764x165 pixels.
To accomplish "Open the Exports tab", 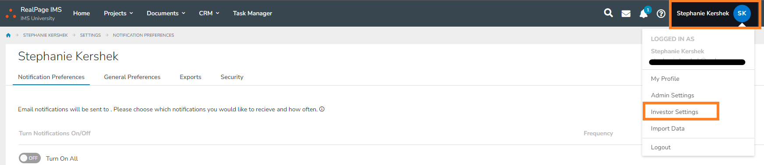I will [x=191, y=77].
